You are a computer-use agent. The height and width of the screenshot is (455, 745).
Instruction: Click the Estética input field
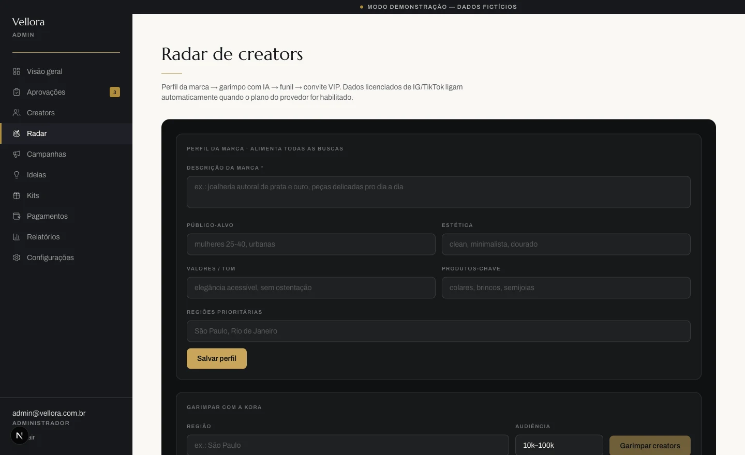[566, 244]
